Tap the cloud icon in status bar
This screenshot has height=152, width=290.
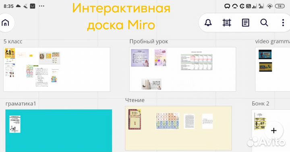pyautogui.click(x=18, y=6)
